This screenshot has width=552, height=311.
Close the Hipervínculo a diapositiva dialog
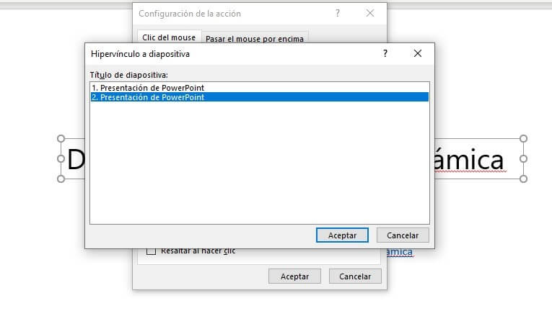pyautogui.click(x=418, y=53)
